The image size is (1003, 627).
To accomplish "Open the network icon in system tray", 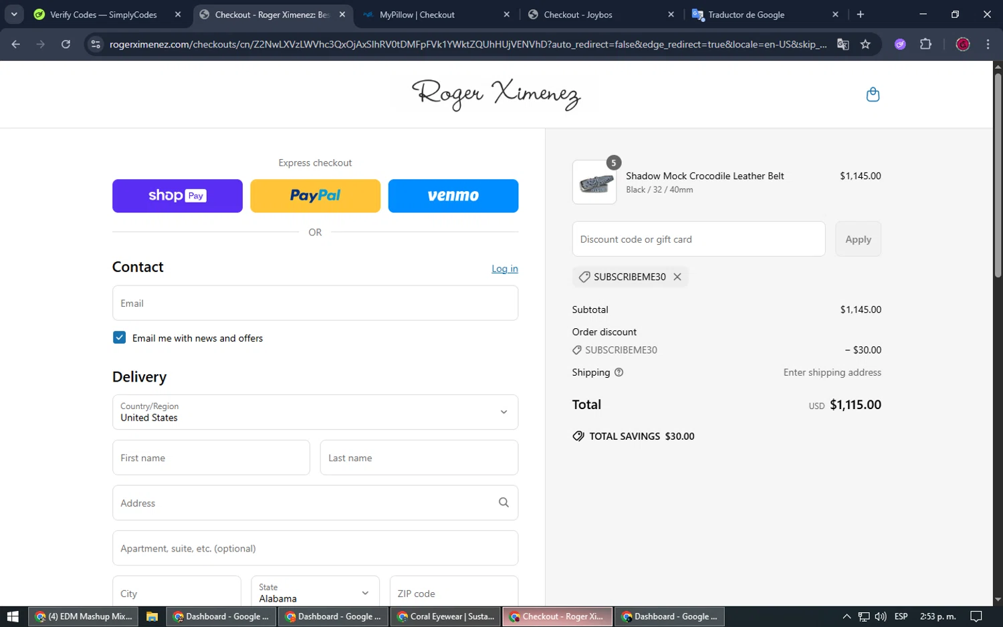I will pos(864,616).
